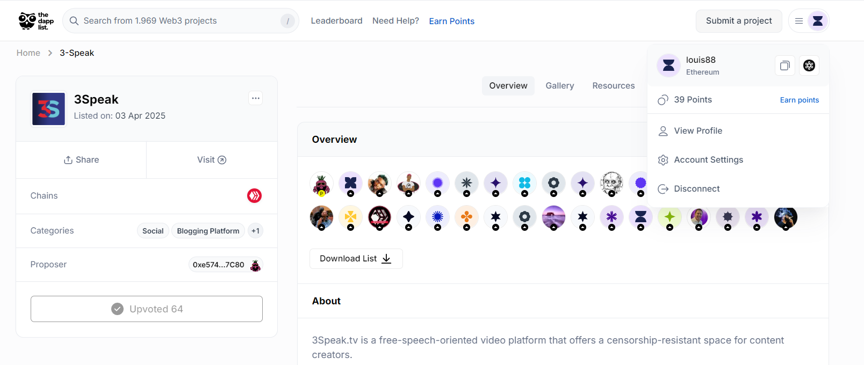Screen dimensions: 864x365
Task: Share the 3Speak project
Action: [81, 160]
